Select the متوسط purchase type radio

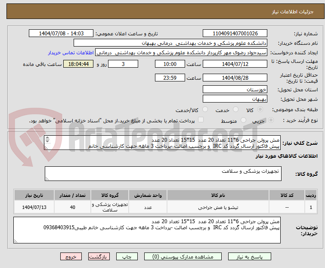coord(243,120)
